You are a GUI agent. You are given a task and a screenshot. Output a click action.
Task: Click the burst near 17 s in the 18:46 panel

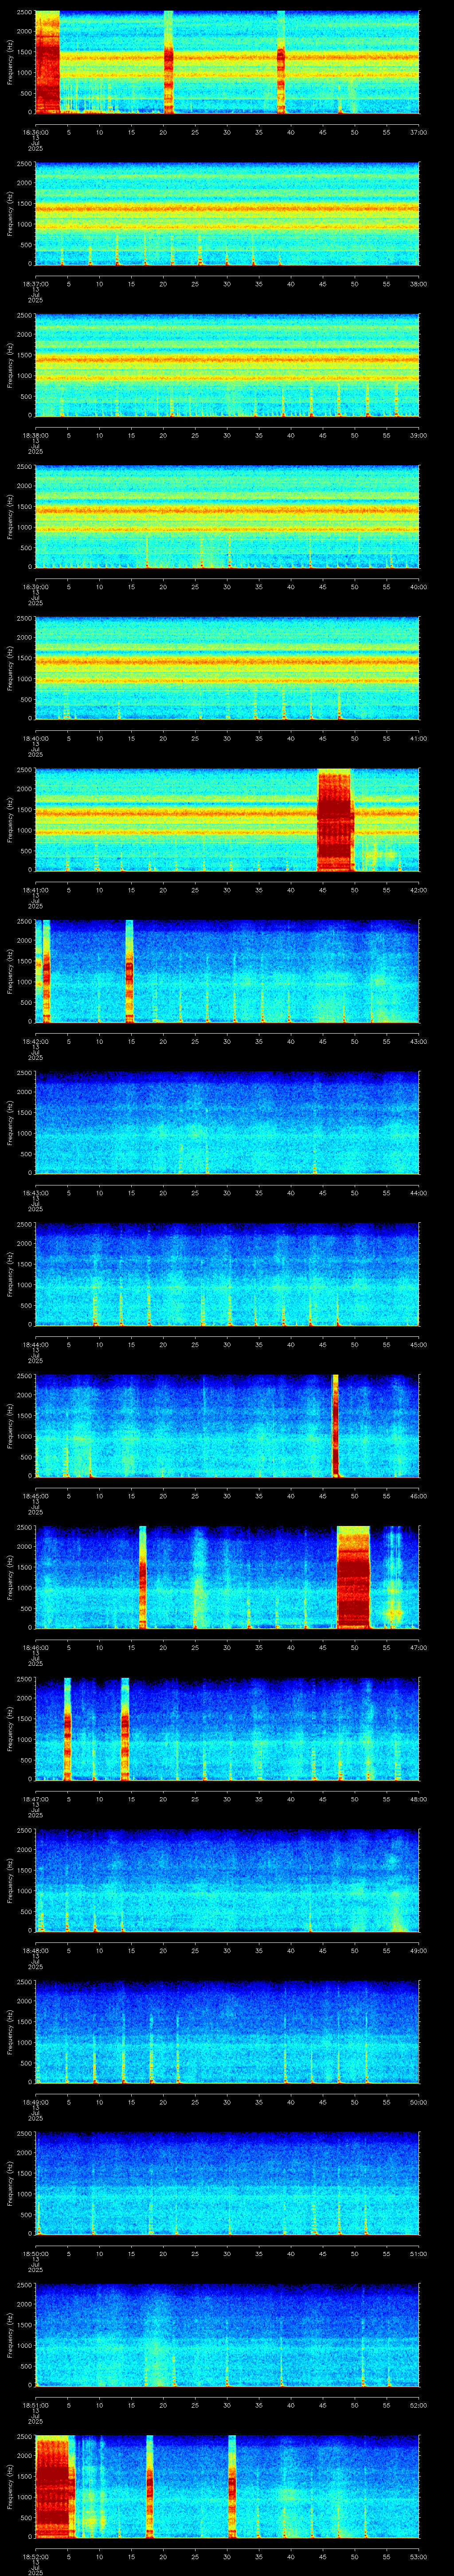point(143,1579)
